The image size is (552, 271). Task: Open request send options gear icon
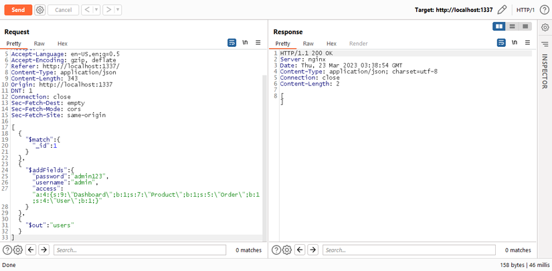40,10
